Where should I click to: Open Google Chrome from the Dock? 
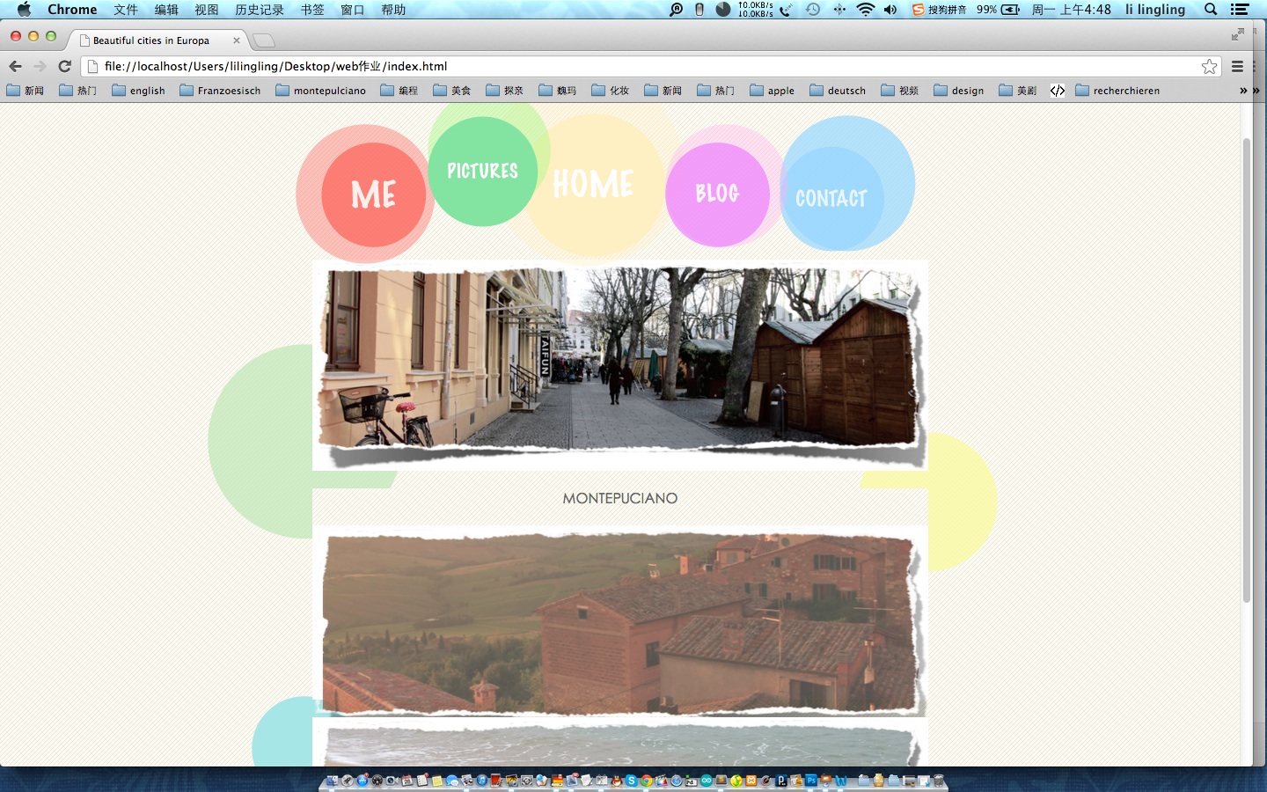tap(647, 781)
